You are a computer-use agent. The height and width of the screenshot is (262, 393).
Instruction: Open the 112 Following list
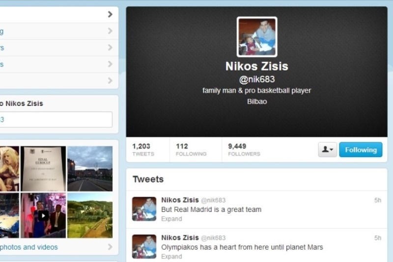(x=191, y=150)
